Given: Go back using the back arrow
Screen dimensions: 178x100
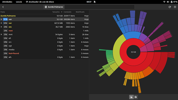Looking at the screenshot, I should pyautogui.click(x=3, y=7).
